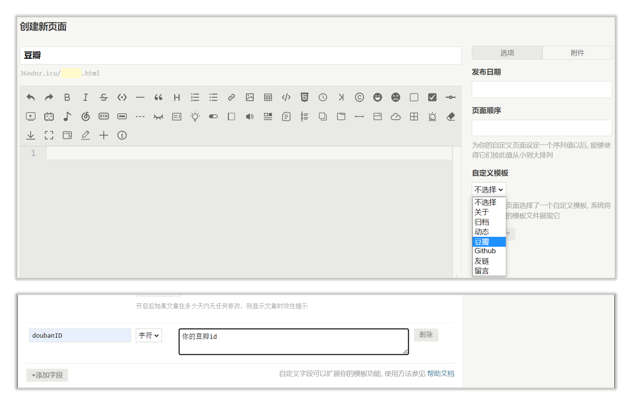632x405 pixels.
Task: Open the 帮助文档 link
Action: (x=441, y=374)
